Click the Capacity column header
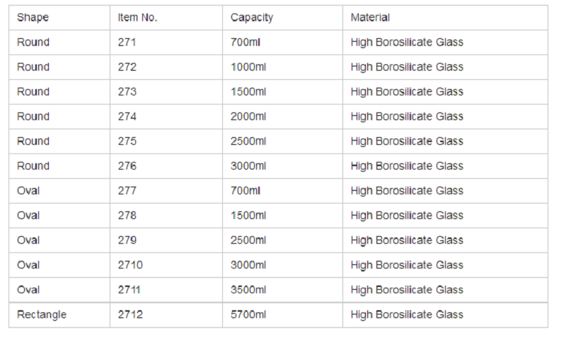Viewport: 566px width, 347px height. (252, 18)
